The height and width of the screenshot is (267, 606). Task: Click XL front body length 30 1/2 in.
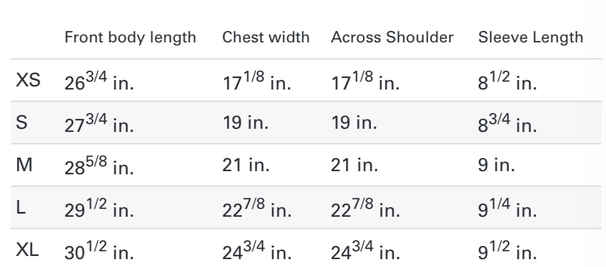pyautogui.click(x=99, y=251)
